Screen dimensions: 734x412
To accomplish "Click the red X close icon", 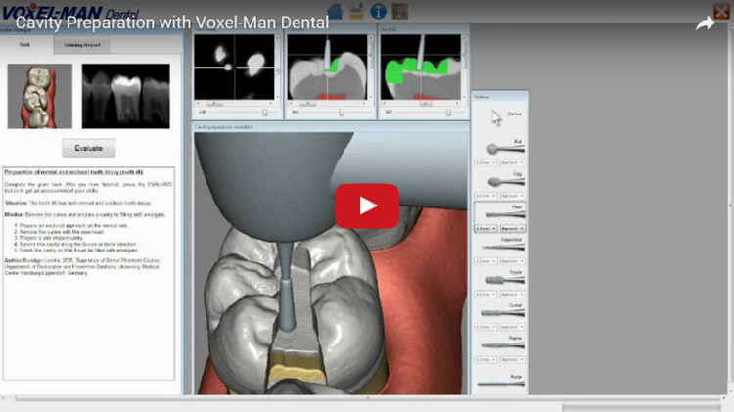I will pyautogui.click(x=722, y=11).
